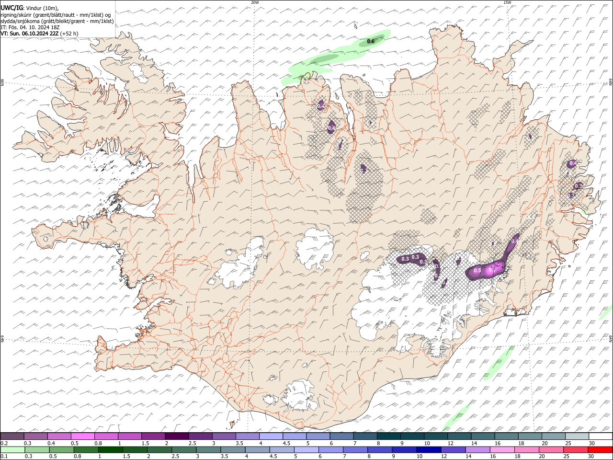This screenshot has width=613, height=460.
Task: Pick the dark teal 8 snow legend swatch
Action: pyautogui.click(x=389, y=436)
